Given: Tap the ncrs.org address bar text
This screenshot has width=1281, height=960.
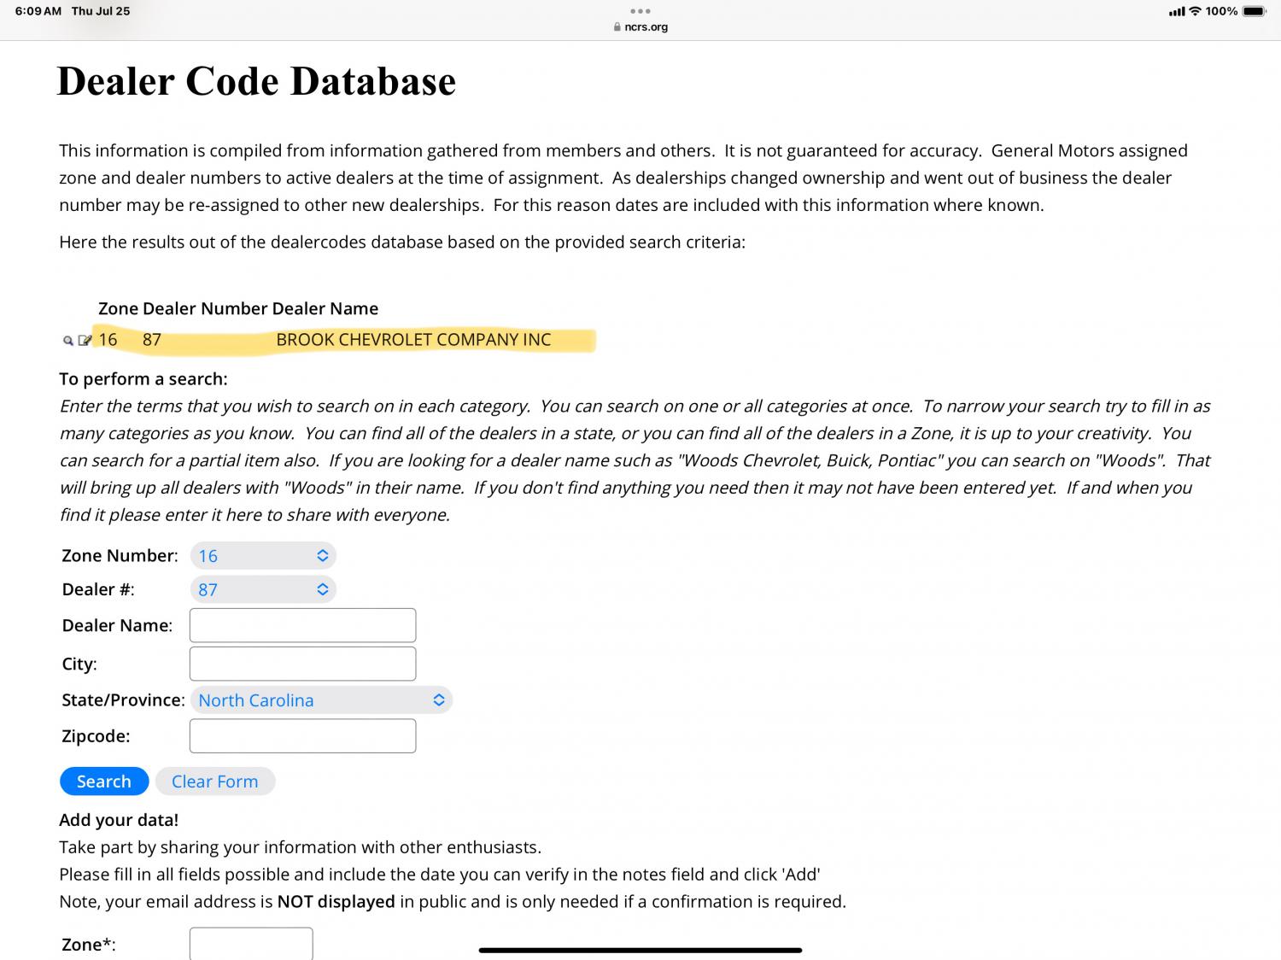Looking at the screenshot, I should pos(646,27).
